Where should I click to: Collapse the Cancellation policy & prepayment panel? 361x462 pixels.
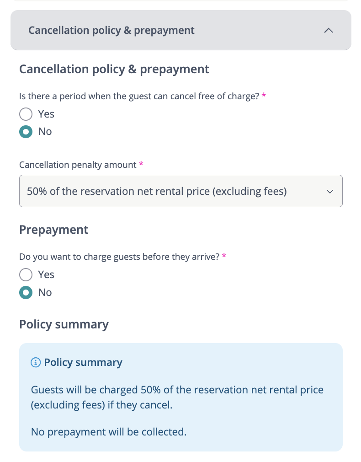(328, 31)
